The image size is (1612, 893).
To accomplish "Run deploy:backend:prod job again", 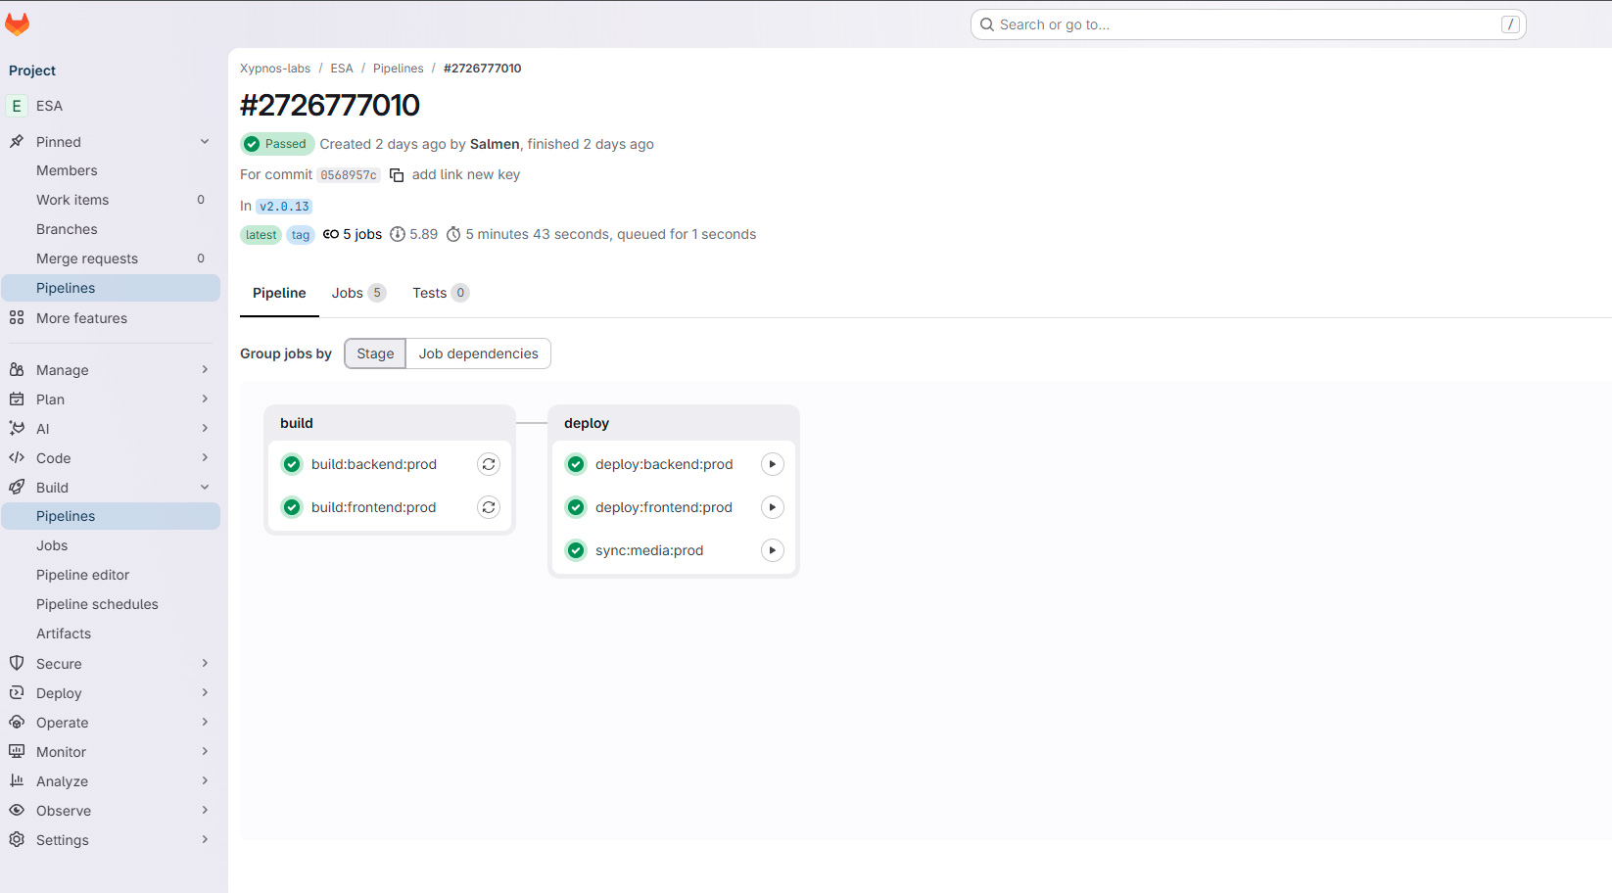I will point(773,464).
